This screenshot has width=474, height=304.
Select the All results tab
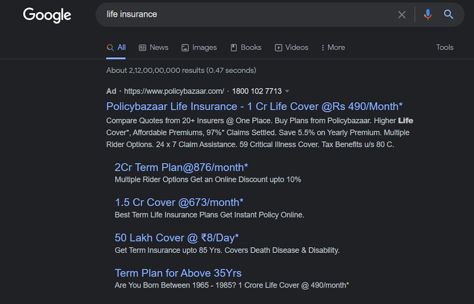117,47
